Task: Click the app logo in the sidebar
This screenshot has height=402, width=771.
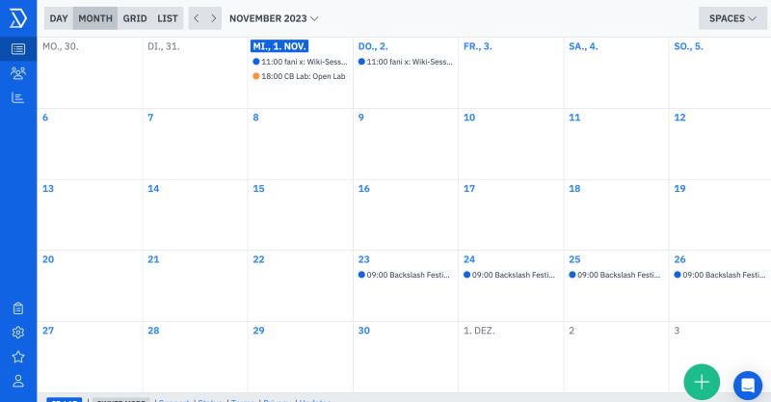Action: click(x=17, y=18)
